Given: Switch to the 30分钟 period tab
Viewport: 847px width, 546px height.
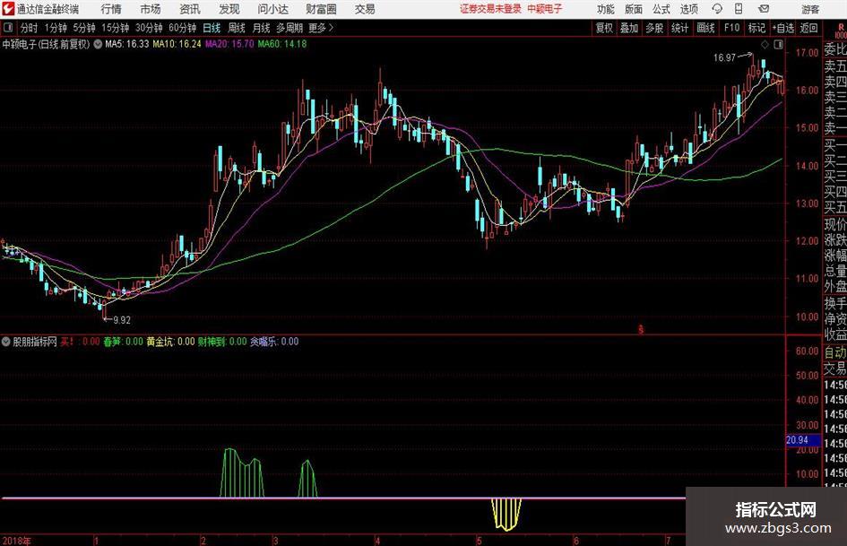Looking at the screenshot, I should pyautogui.click(x=149, y=28).
